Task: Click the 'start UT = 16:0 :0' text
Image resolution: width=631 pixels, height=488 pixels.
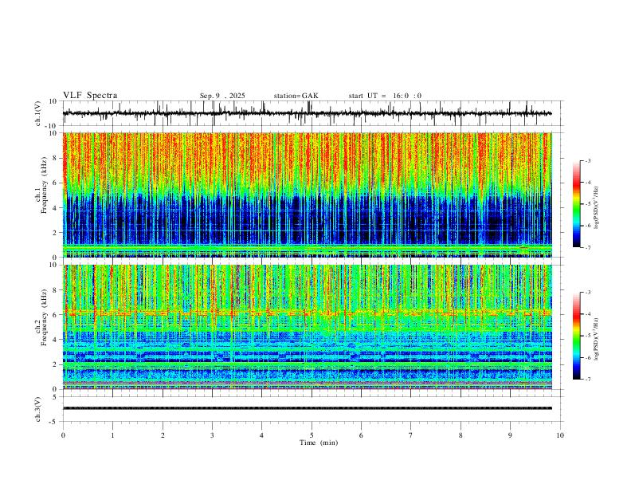Action: (x=385, y=96)
